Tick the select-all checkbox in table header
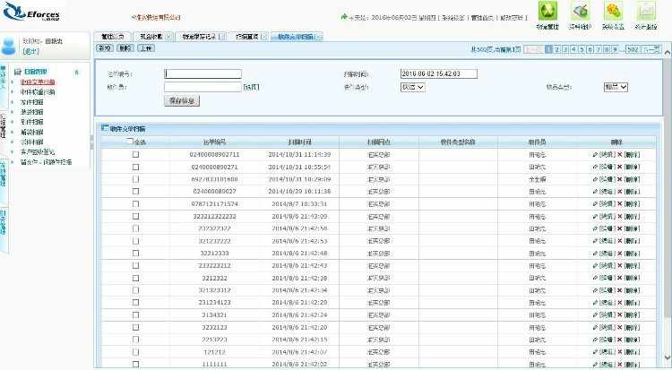This screenshot has width=672, height=370. tap(130, 141)
